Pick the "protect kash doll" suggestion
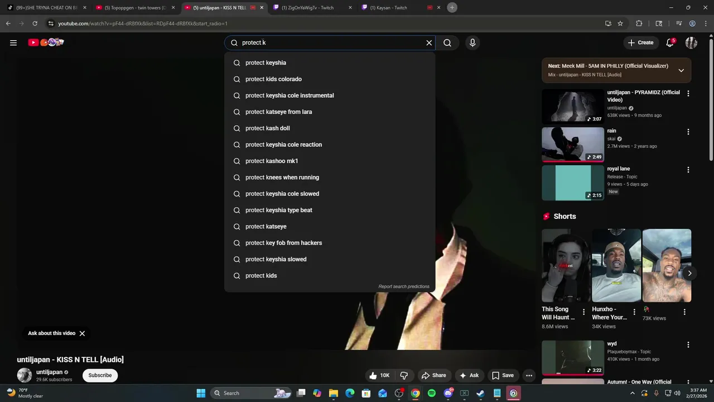 pos(330,128)
